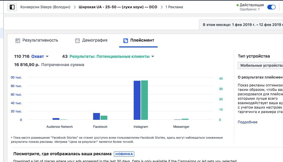This screenshot has width=283, height=162.
Task: Click chevron before 1 Реклама breadcrumb
Action: click(161, 7)
